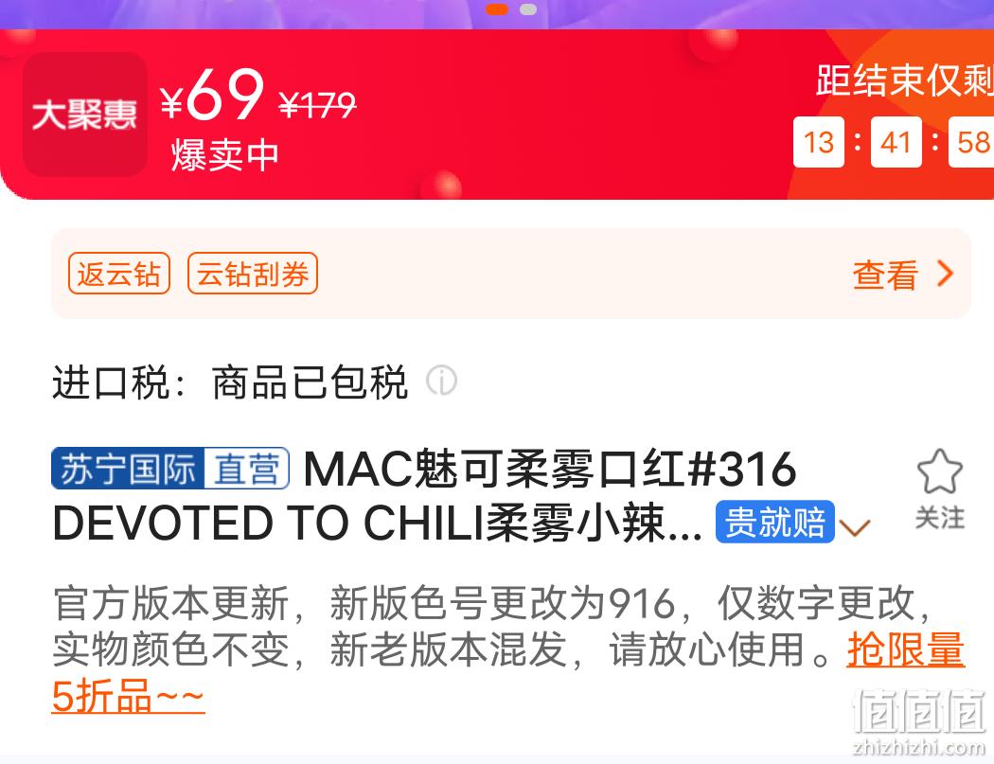The image size is (994, 764).
Task: Tap the 贵就赔 price guarantee badge
Action: click(x=774, y=522)
